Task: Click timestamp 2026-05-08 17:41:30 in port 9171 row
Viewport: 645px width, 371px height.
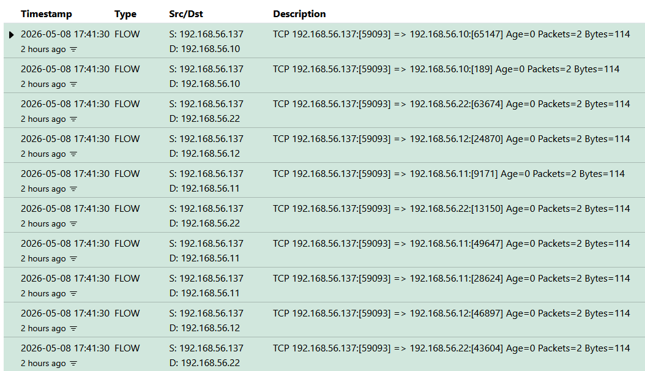Action: tap(65, 174)
